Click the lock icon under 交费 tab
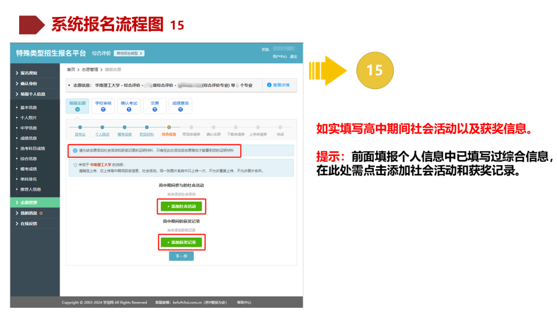 [x=154, y=109]
